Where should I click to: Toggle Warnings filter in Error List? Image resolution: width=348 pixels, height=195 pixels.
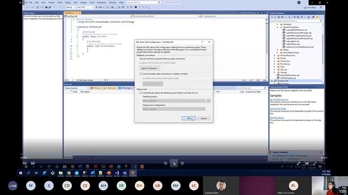(x=109, y=88)
